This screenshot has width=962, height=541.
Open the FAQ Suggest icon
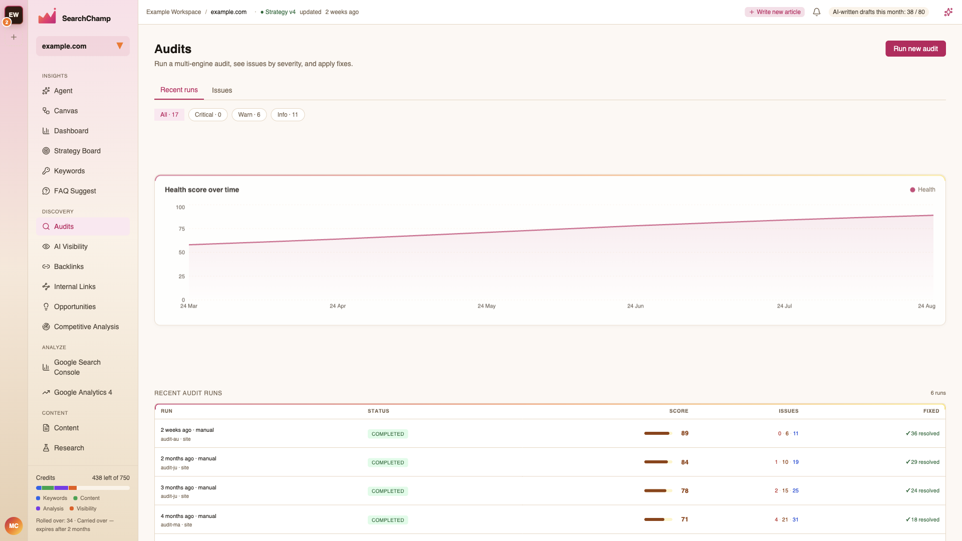point(46,191)
